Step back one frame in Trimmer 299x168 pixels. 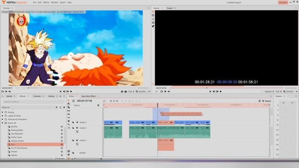pyautogui.click(x=64, y=91)
